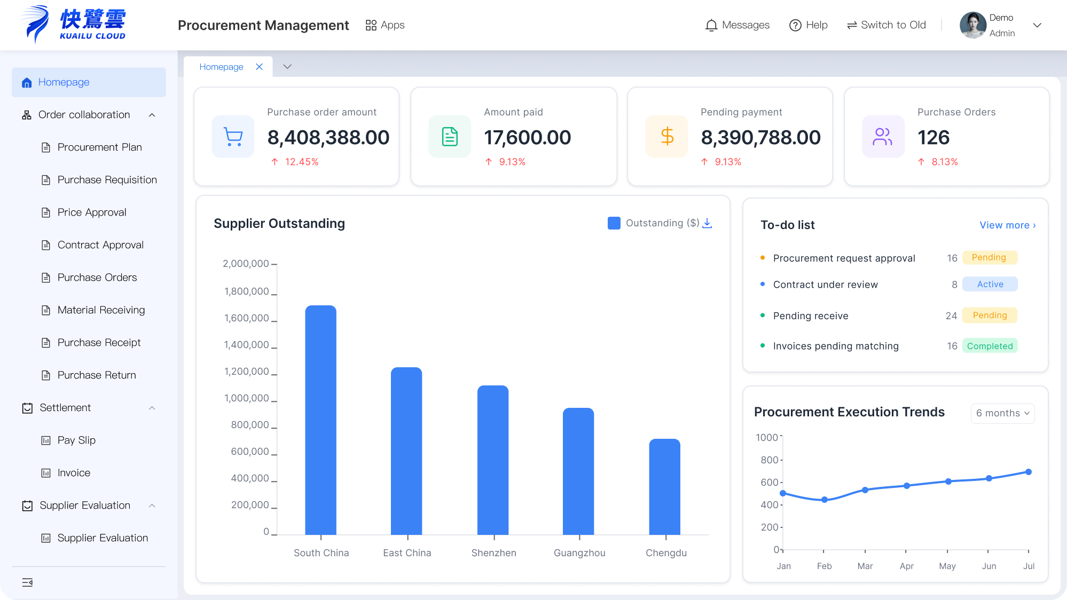Open Purchase Requisition

[x=107, y=180]
